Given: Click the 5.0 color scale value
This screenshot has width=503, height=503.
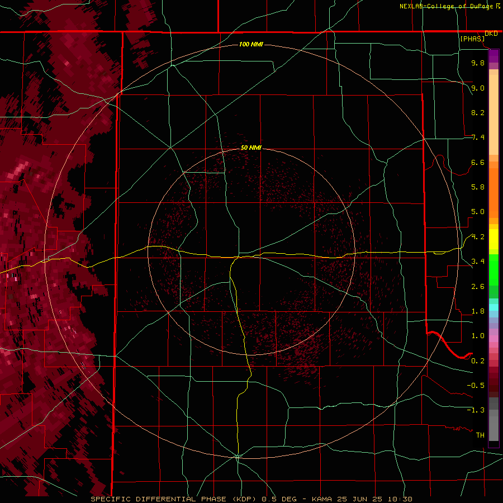Looking at the screenshot, I should [x=478, y=212].
